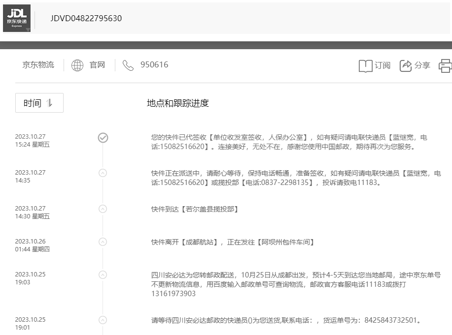Image resolution: width=452 pixels, height=335 pixels.
Task: Click the printer icon
Action: (446, 66)
